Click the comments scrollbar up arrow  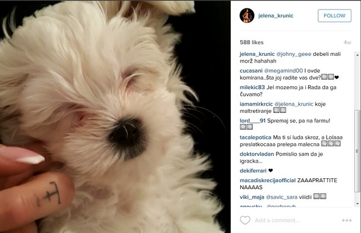(x=357, y=55)
